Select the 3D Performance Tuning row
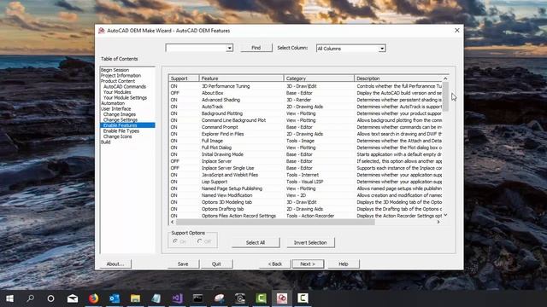Image resolution: width=547 pixels, height=307 pixels. pos(306,86)
